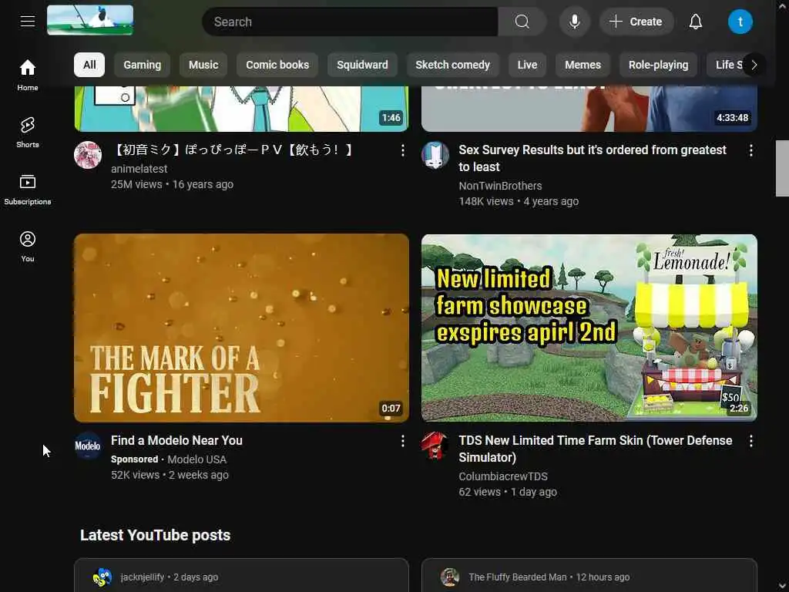Open the You page in sidebar
The height and width of the screenshot is (592, 789).
click(x=28, y=247)
